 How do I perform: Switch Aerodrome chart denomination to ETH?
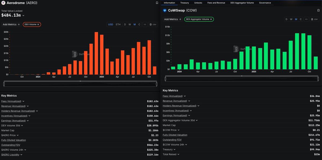tap(118, 24)
